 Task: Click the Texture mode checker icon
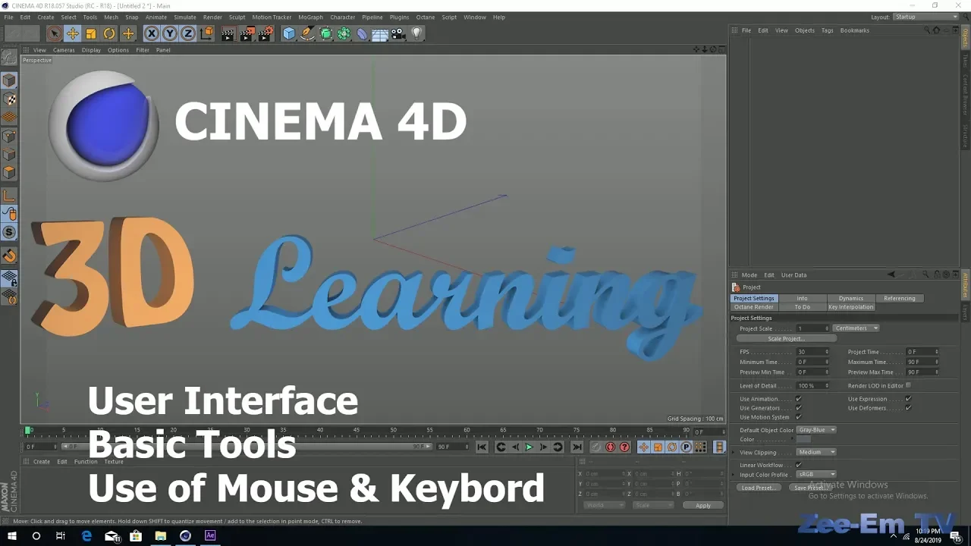coord(9,99)
